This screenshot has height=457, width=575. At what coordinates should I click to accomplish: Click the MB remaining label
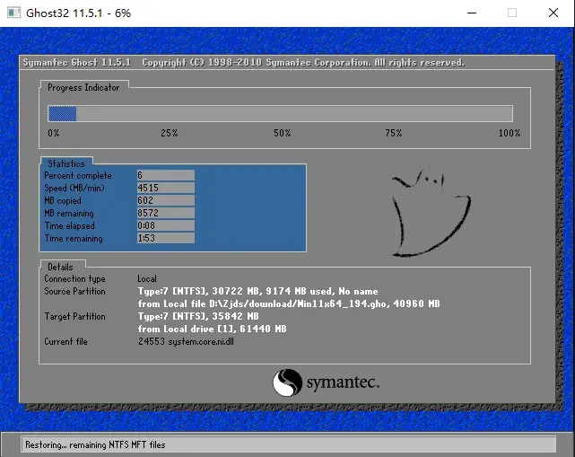69,214
